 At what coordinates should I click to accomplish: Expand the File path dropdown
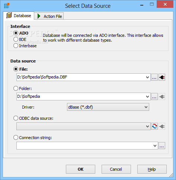(147, 77)
